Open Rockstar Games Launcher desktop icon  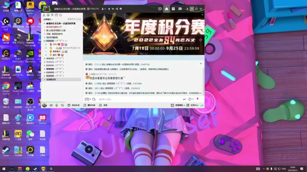click(x=30, y=8)
